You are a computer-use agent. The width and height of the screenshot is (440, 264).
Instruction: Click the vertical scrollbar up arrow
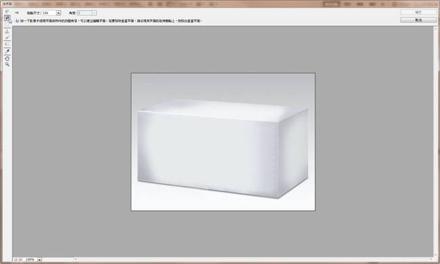(x=435, y=28)
